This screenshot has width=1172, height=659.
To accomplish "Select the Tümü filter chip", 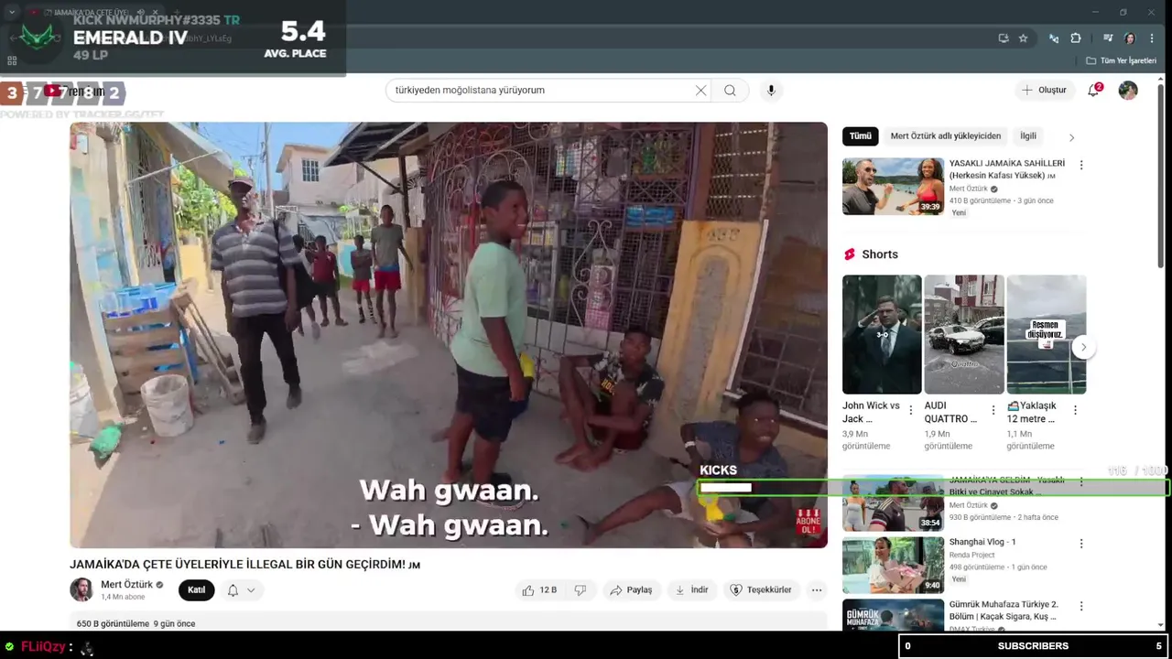I will tap(861, 135).
